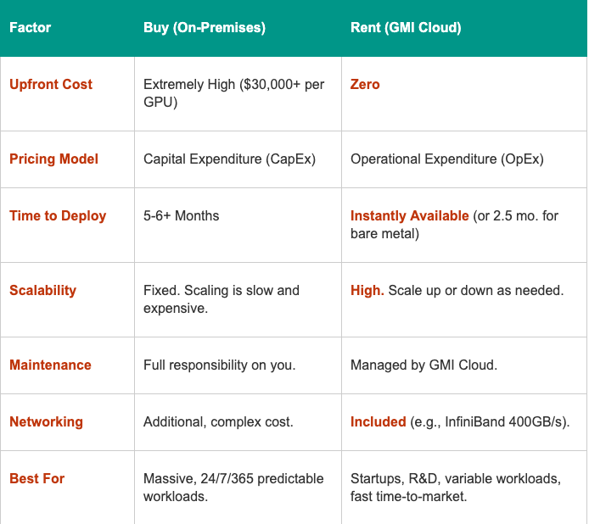589x524 pixels.
Task: Select the Time to Deploy row label
Action: pos(58,216)
